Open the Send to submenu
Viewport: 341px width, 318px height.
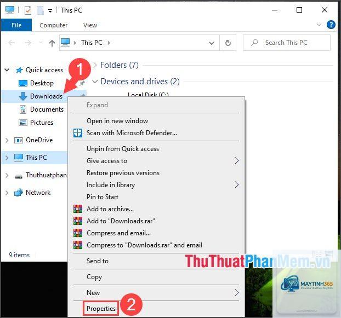156,261
